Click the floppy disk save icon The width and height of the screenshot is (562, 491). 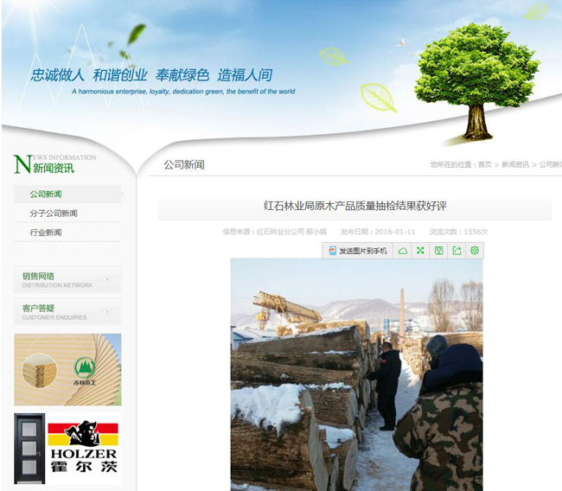point(438,251)
